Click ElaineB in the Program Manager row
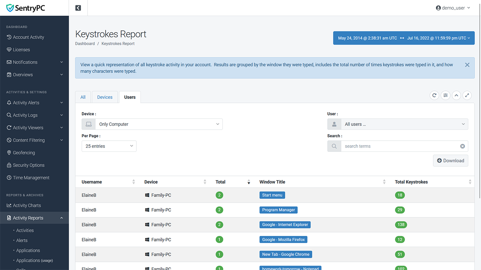Screen dimensions: 481x270 click(89, 210)
